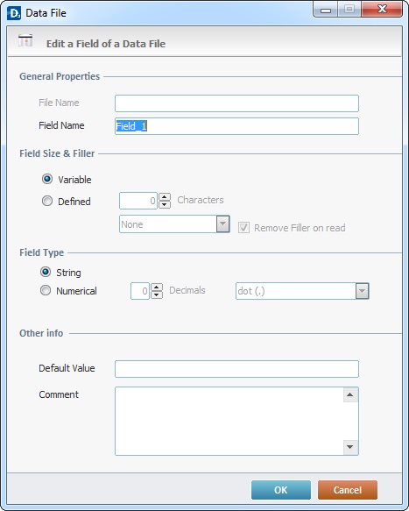Click into the Field Name text box
409x511 pixels.
[x=236, y=126]
